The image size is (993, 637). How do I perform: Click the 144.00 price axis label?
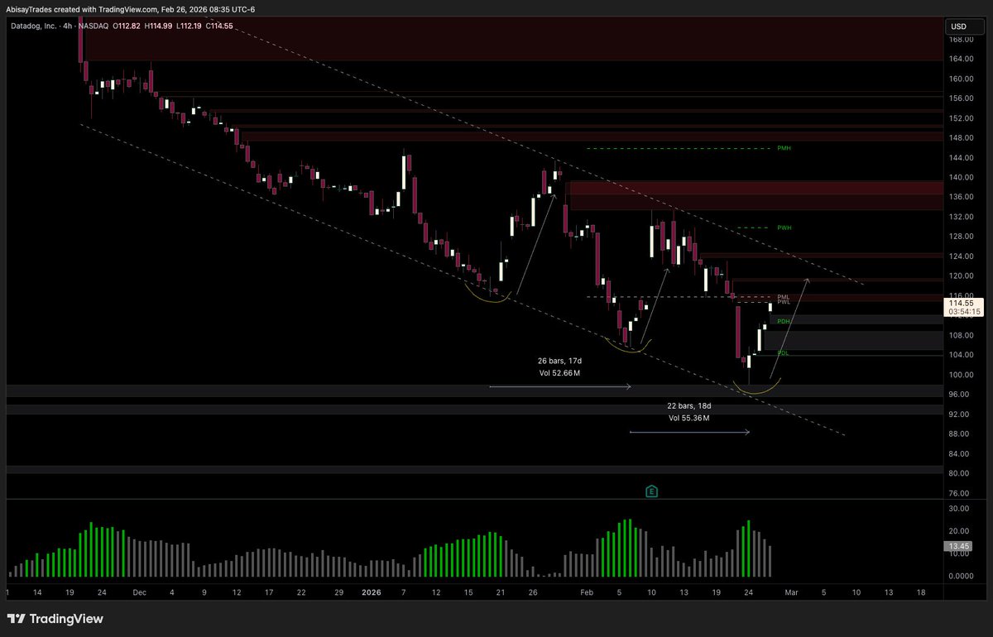[x=961, y=157]
